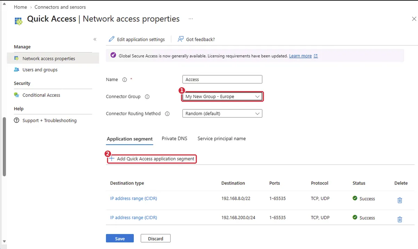Click the Destination column header
The height and width of the screenshot is (249, 418).
233,183
